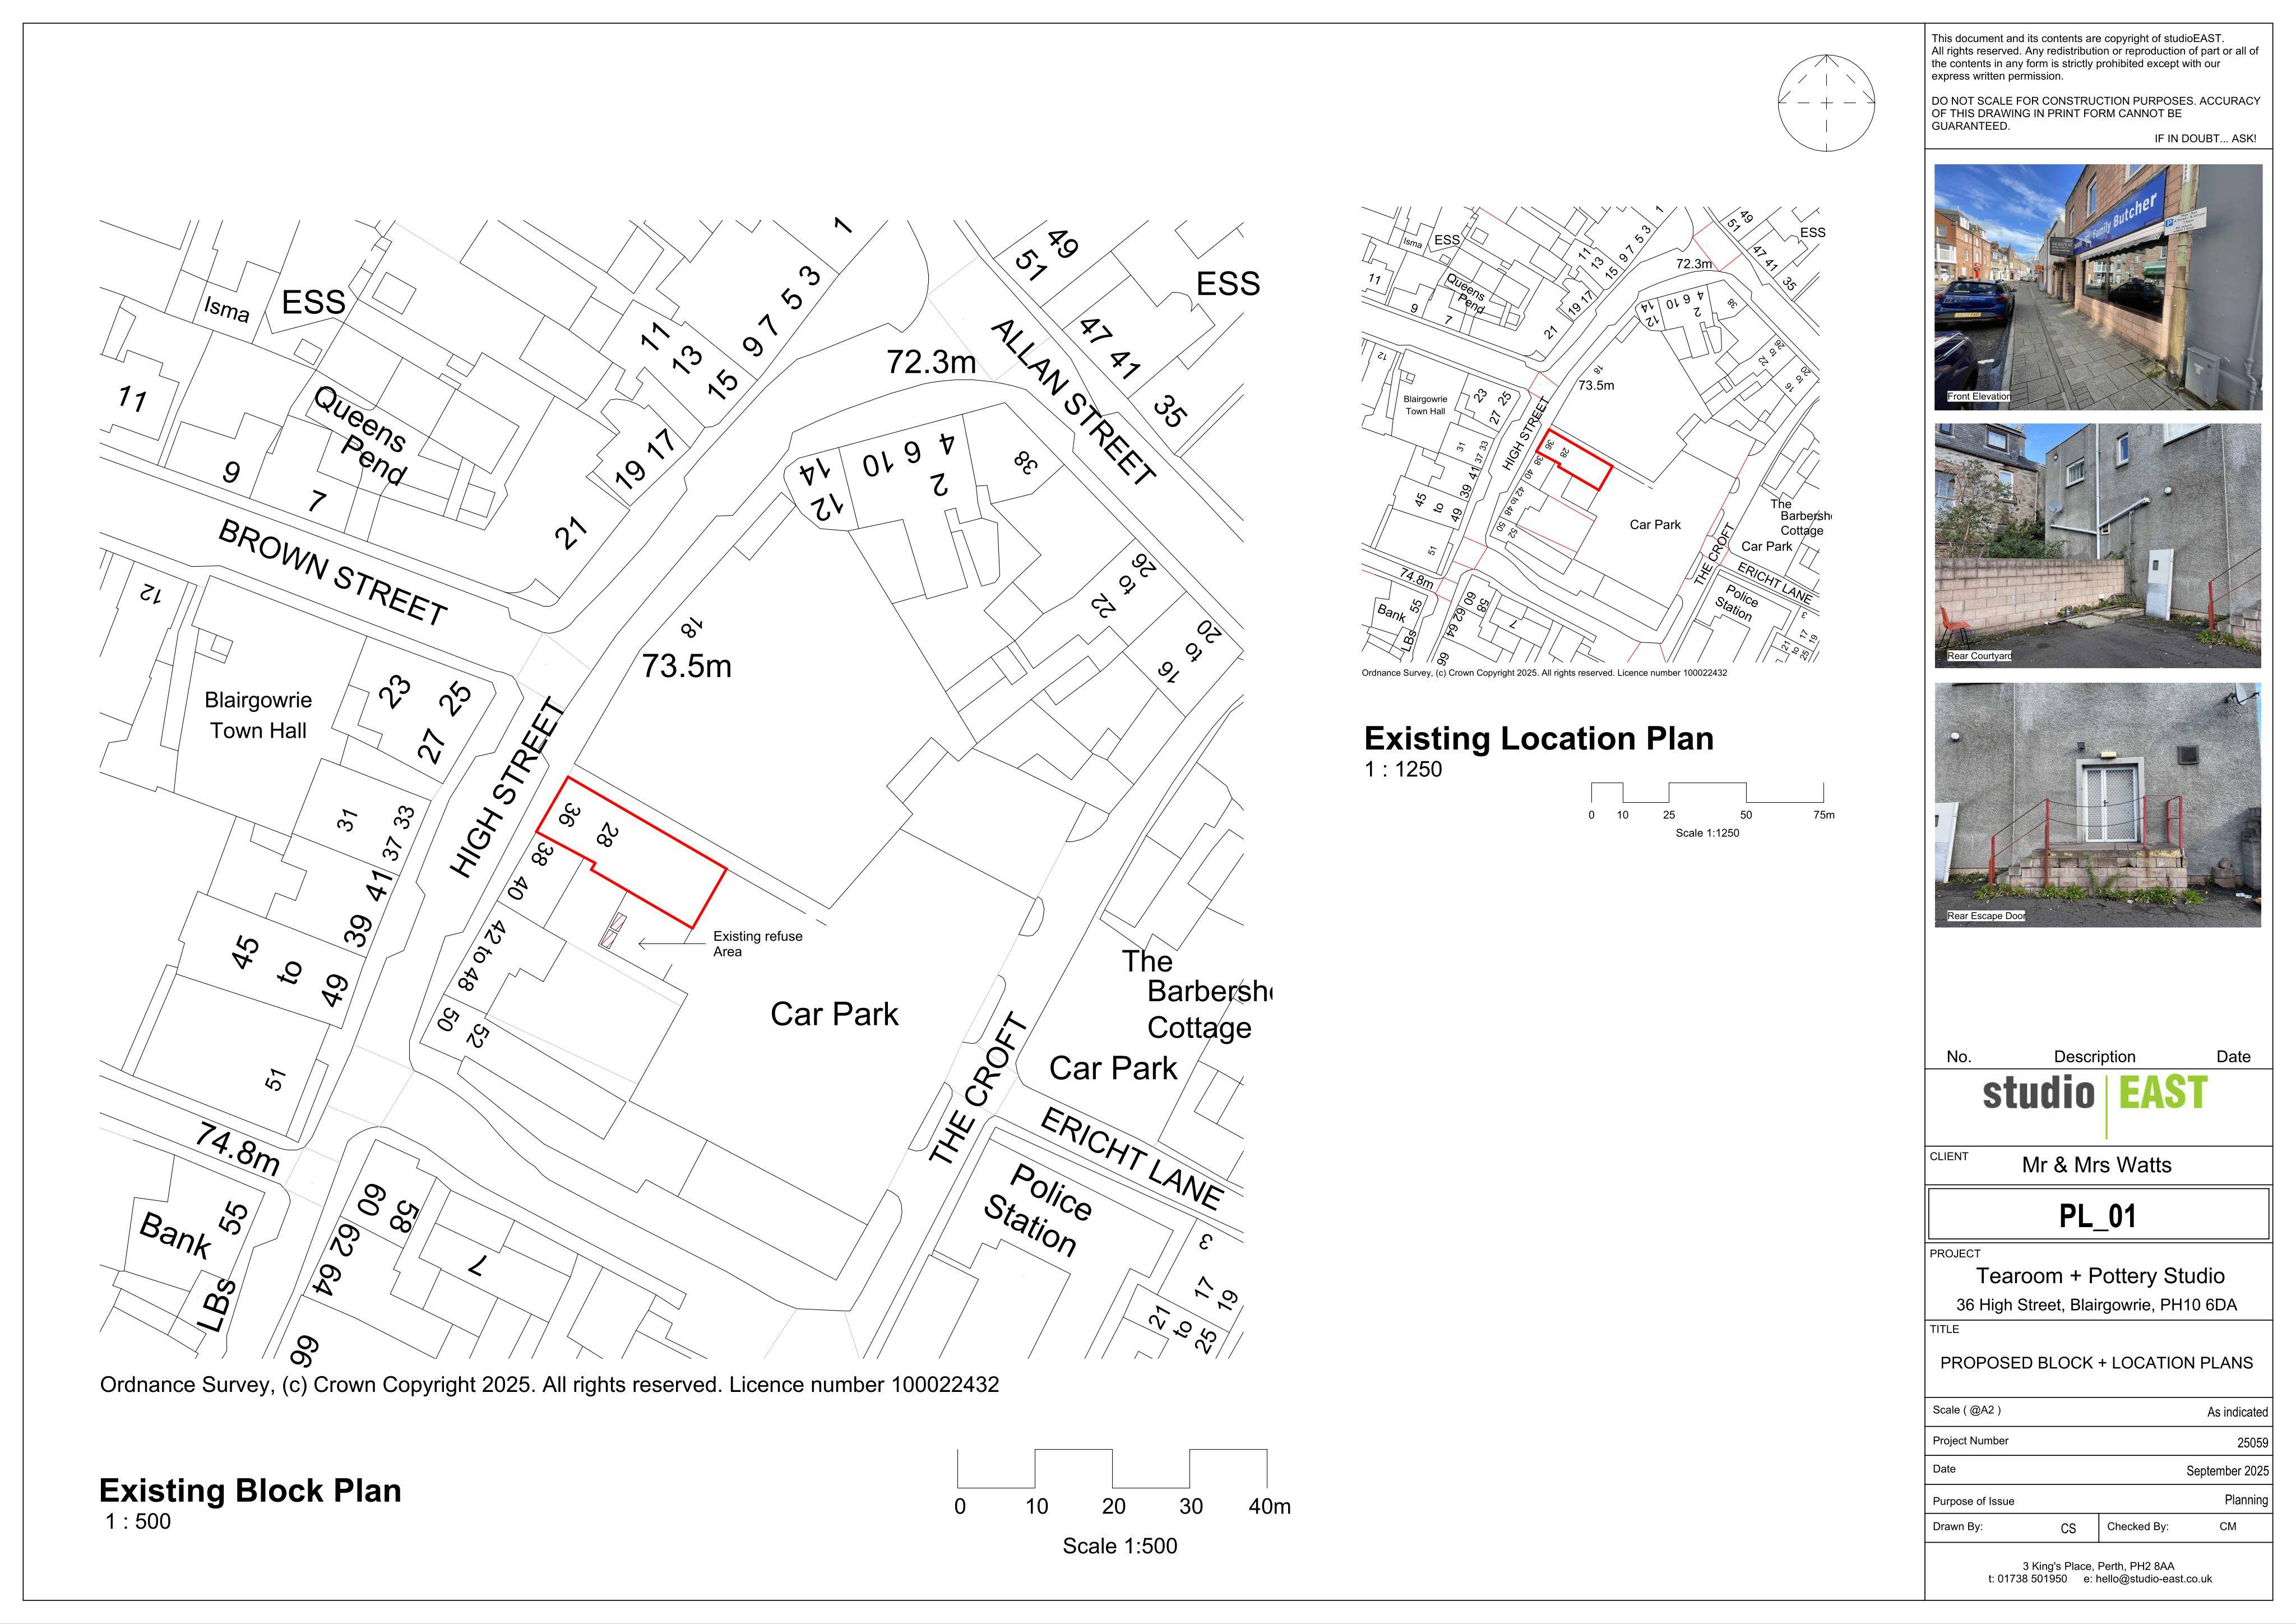Select the Purpose of Issue field label
This screenshot has width=2296, height=1624.
[1973, 1501]
